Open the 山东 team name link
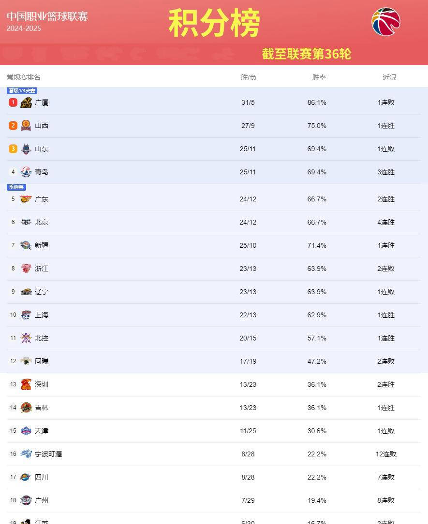Image resolution: width=428 pixels, height=524 pixels. point(41,149)
